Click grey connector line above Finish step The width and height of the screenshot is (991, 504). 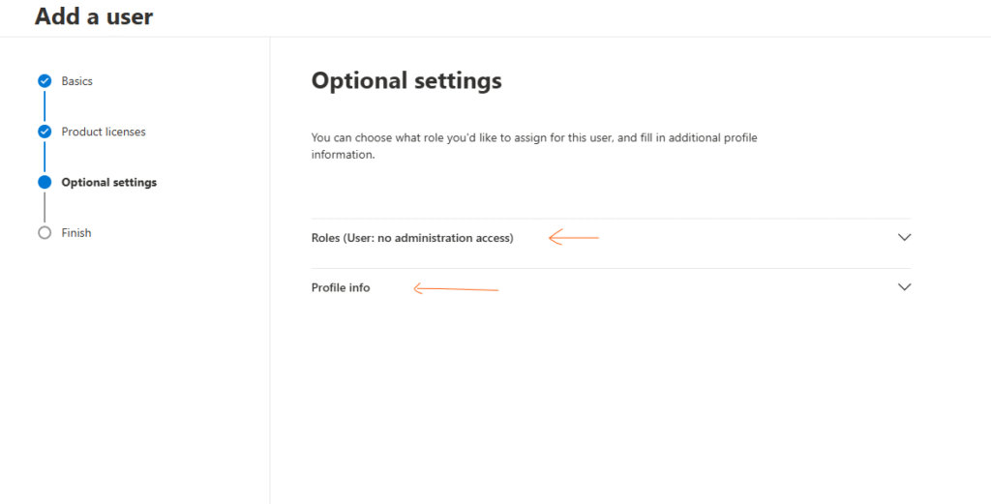45,208
